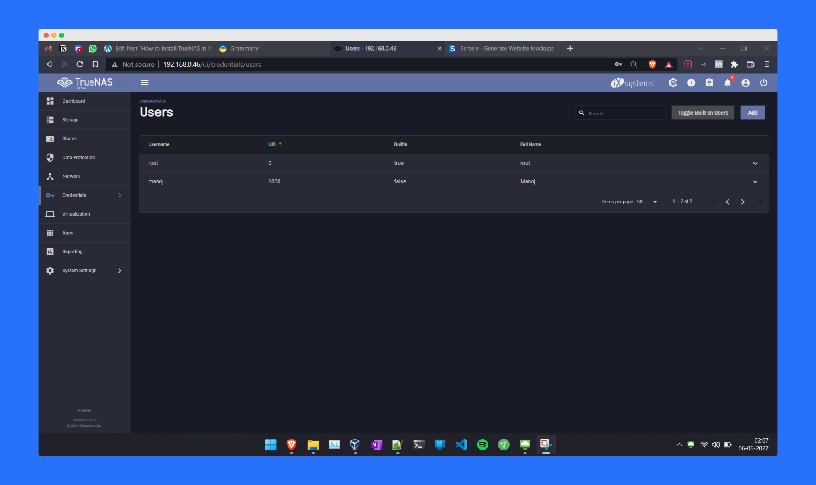Switch to the Grammarly browser tab
Viewport: 816px width, 485px height.
[x=244, y=48]
